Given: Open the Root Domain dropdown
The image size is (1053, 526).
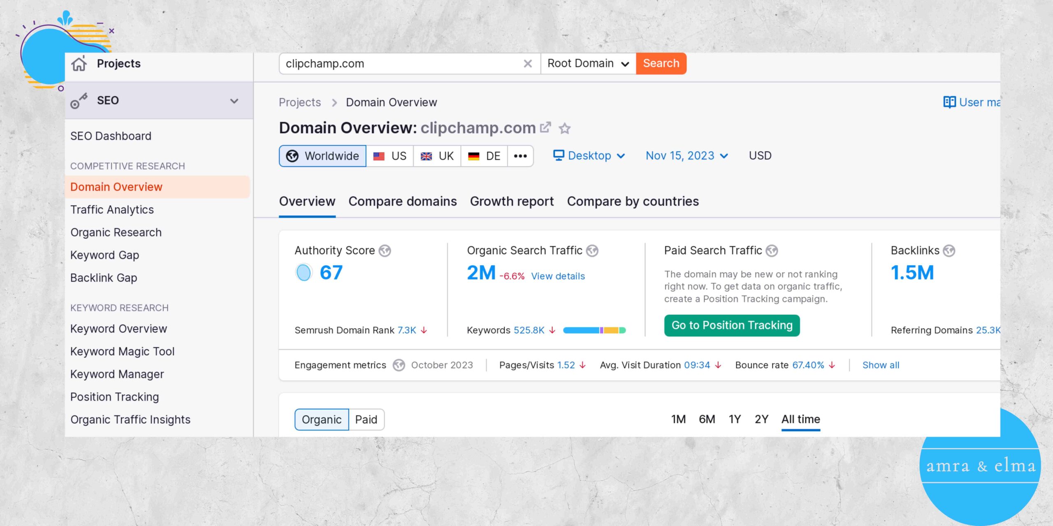Looking at the screenshot, I should (x=588, y=64).
